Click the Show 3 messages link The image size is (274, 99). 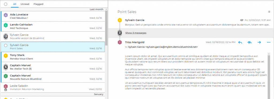click(136, 33)
